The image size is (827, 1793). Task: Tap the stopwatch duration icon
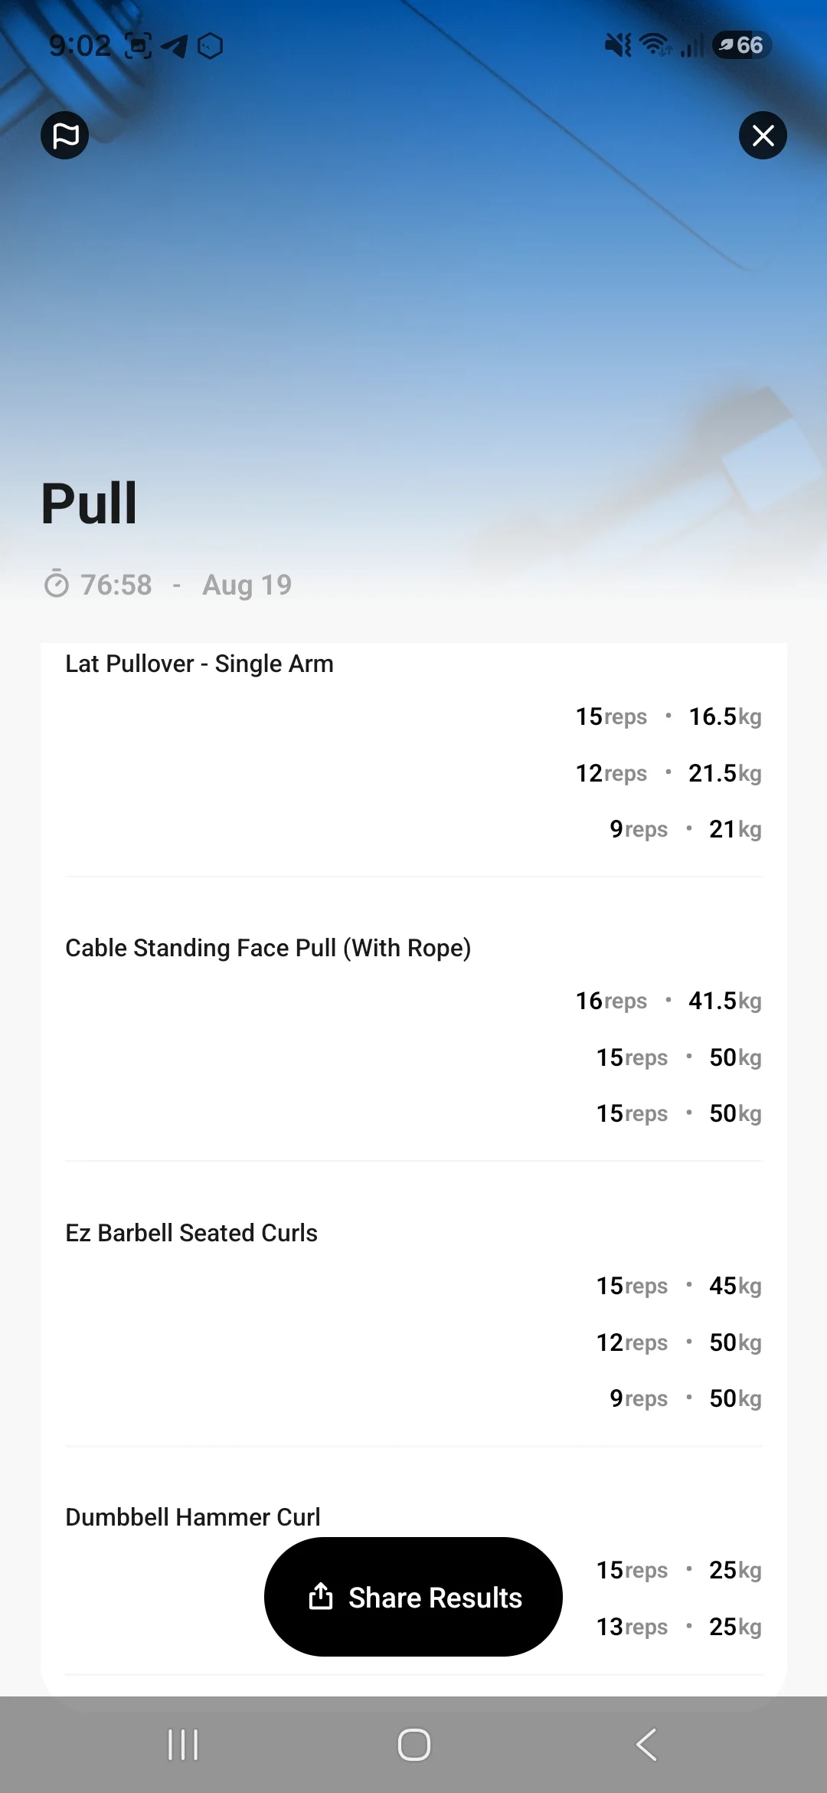[x=57, y=584]
